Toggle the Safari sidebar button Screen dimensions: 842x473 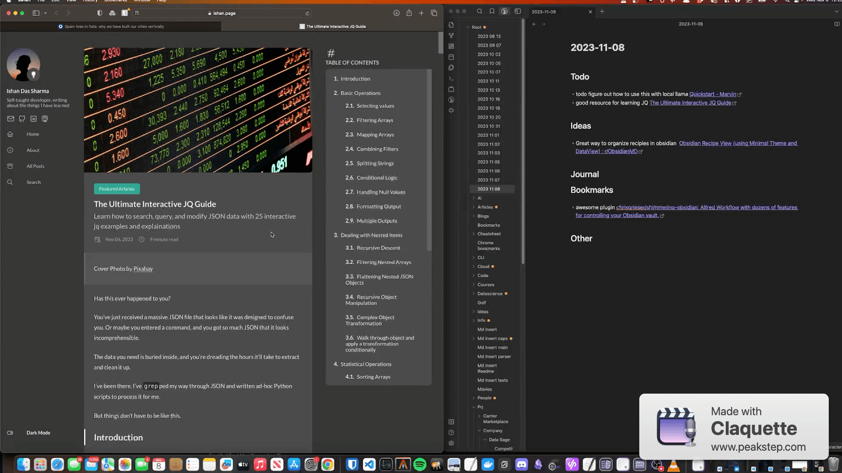coord(36,13)
